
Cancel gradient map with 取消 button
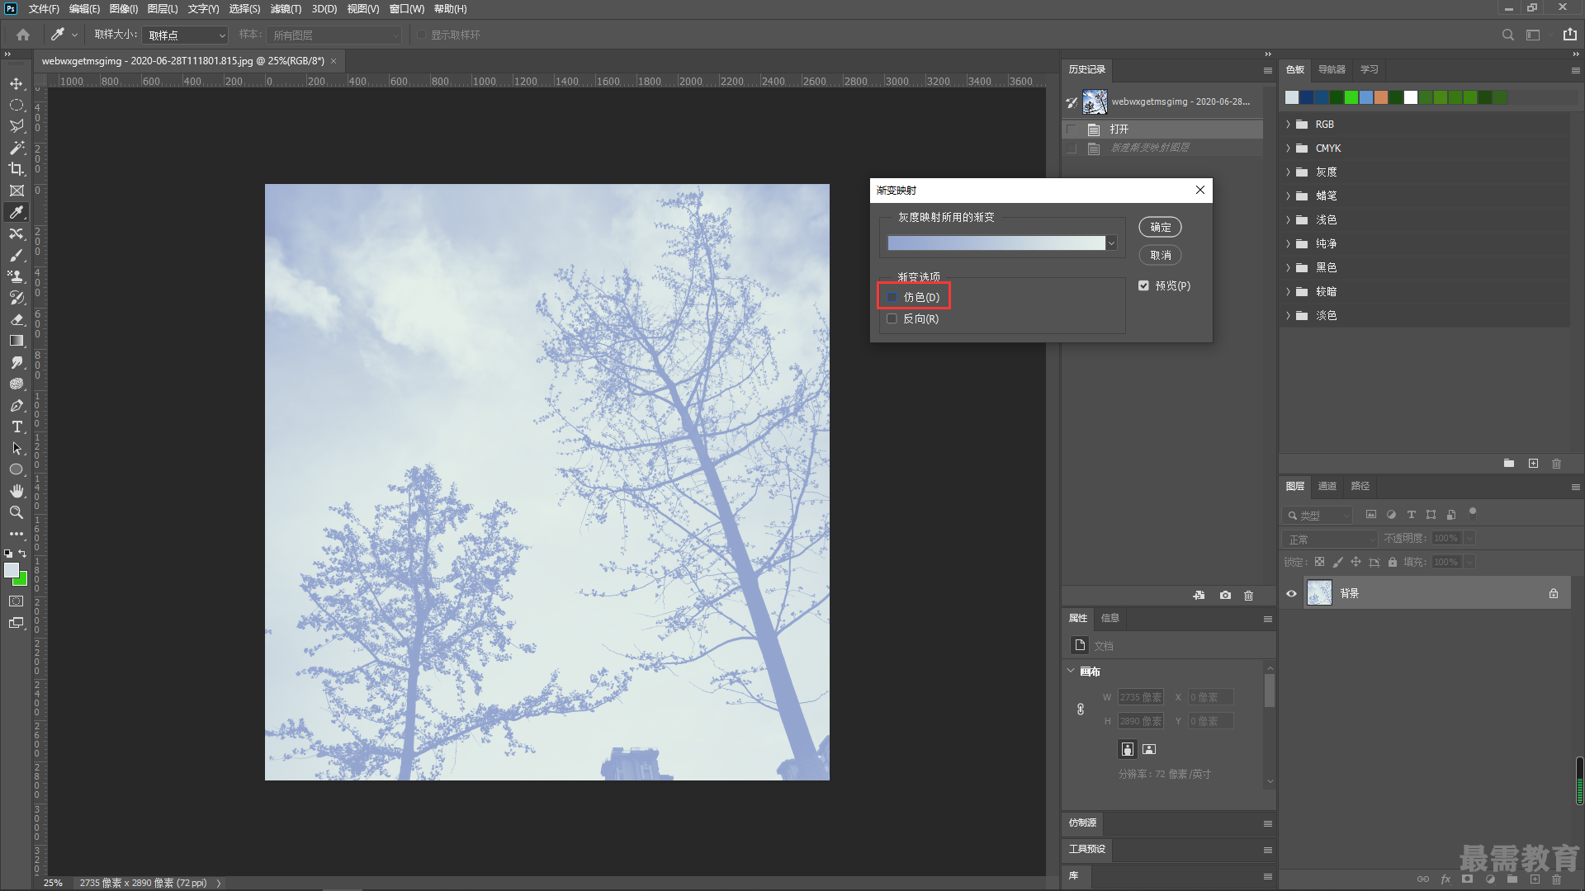(1160, 255)
